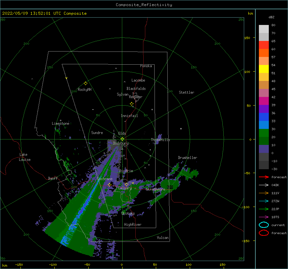Select the red 'forecast' ellipse legend icon
The height and width of the screenshot is (269, 288).
[264, 233]
